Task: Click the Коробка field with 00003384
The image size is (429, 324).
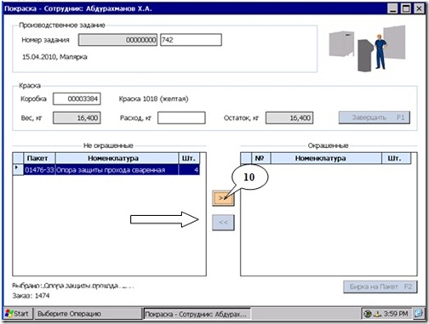Action: [x=77, y=99]
